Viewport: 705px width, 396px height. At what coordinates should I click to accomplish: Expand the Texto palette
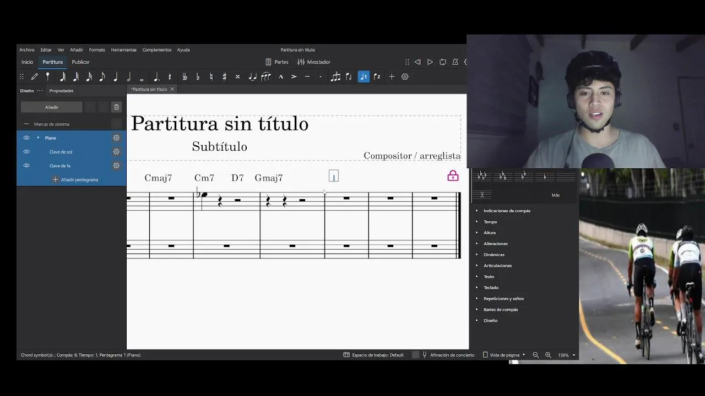tap(477, 277)
